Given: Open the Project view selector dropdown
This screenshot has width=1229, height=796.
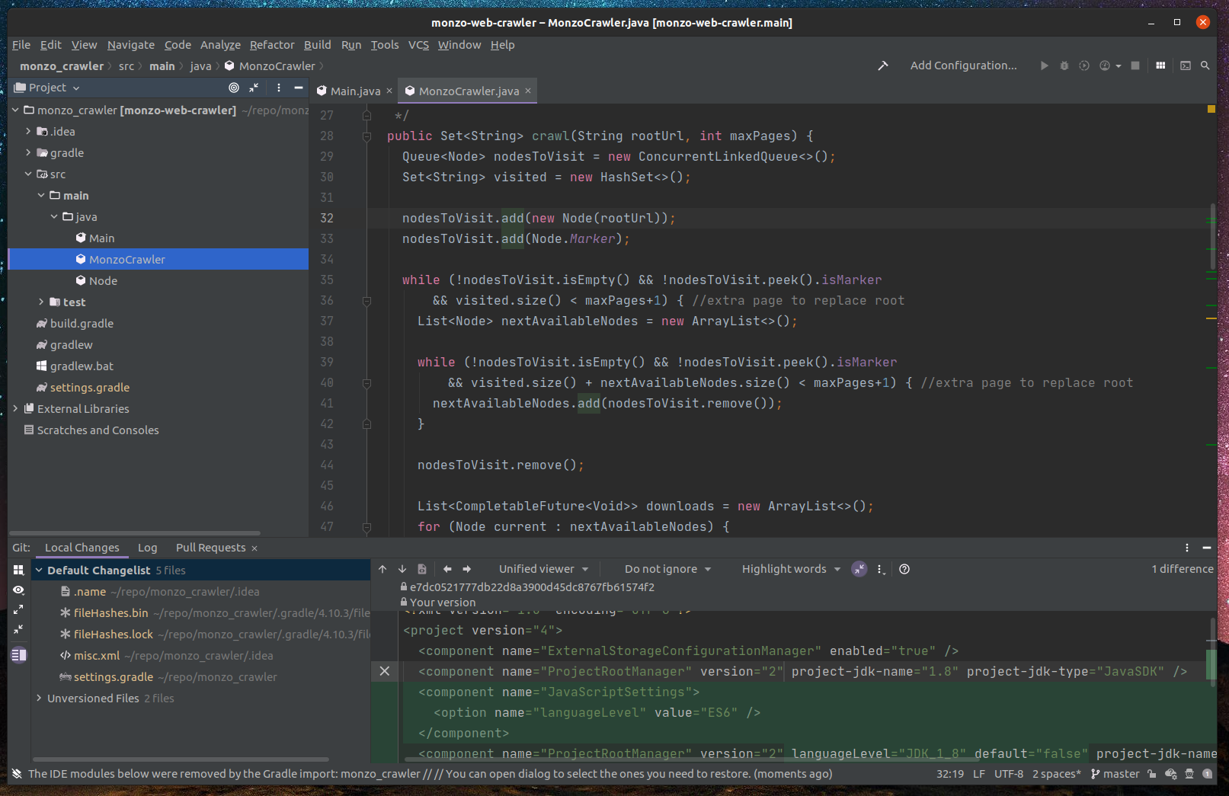Looking at the screenshot, I should pos(47,88).
